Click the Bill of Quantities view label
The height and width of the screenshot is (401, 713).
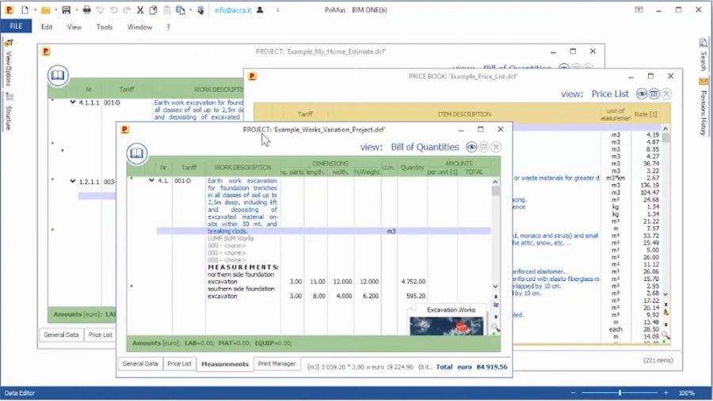pos(425,147)
